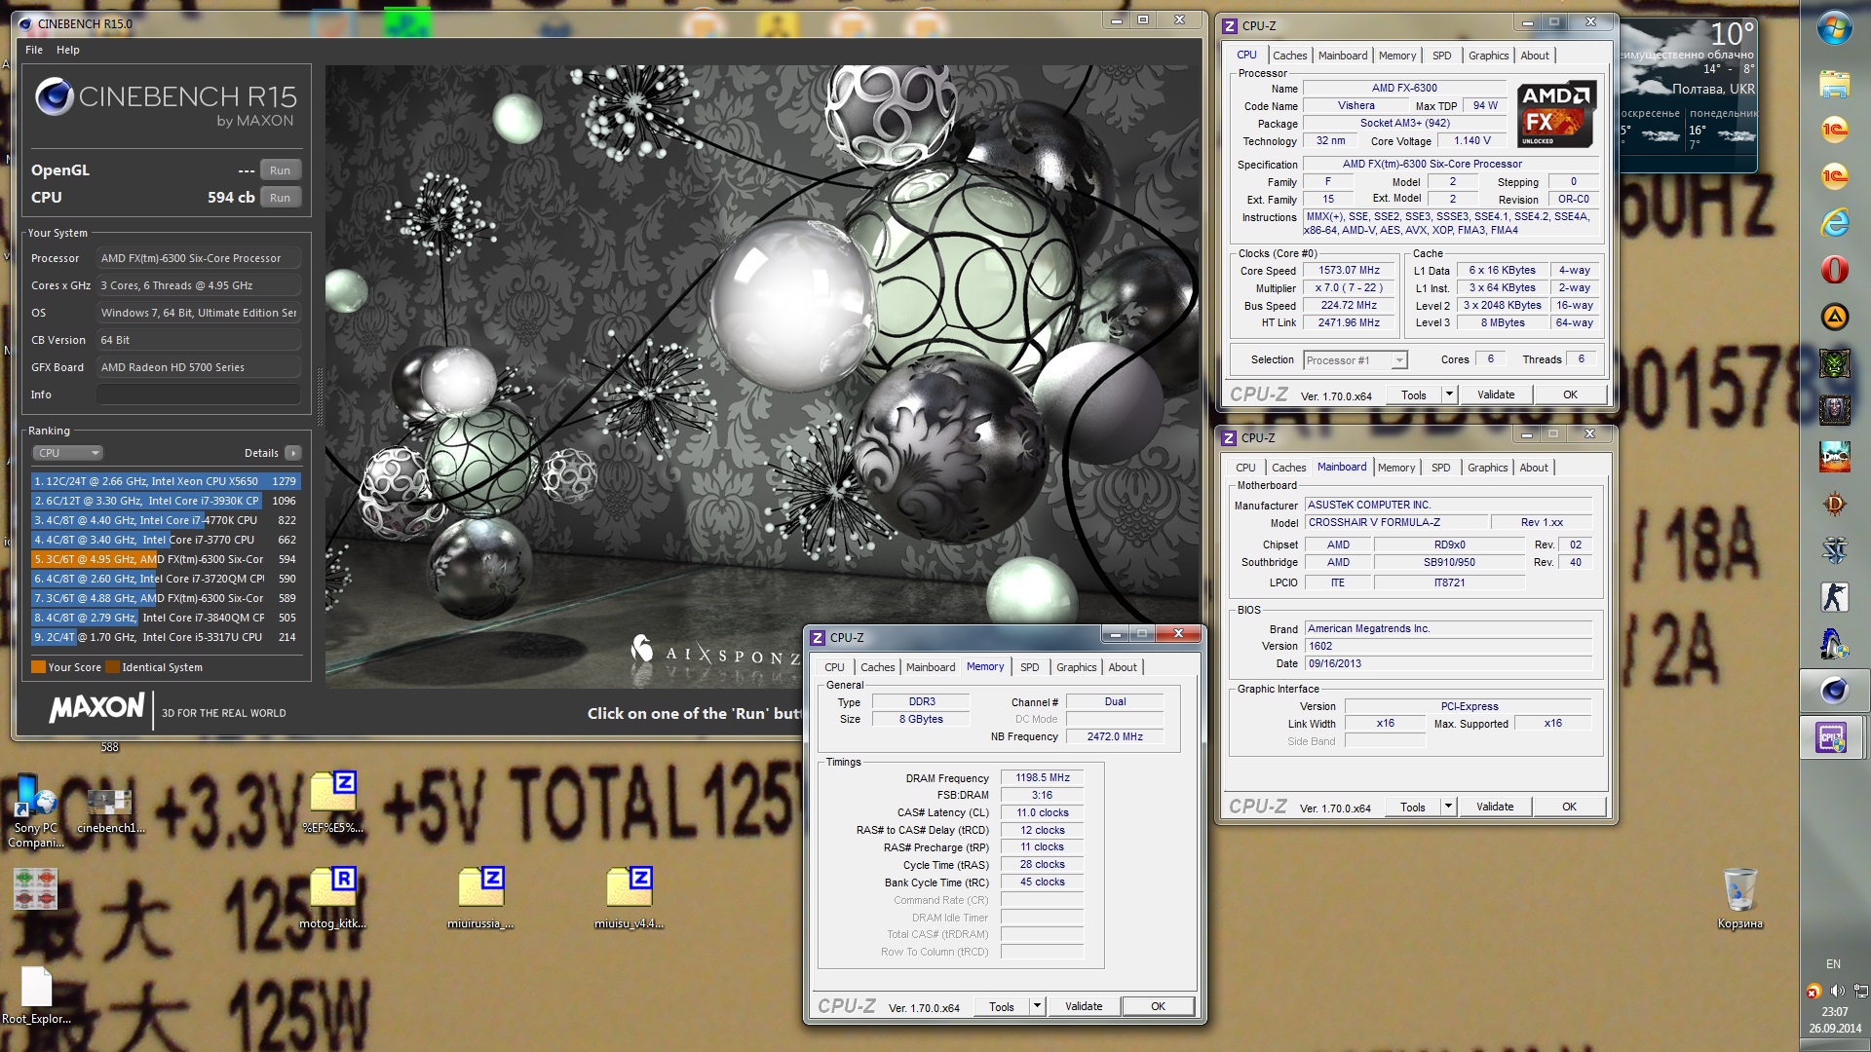
Task: Open the Windows Start orb
Action: tap(1834, 27)
